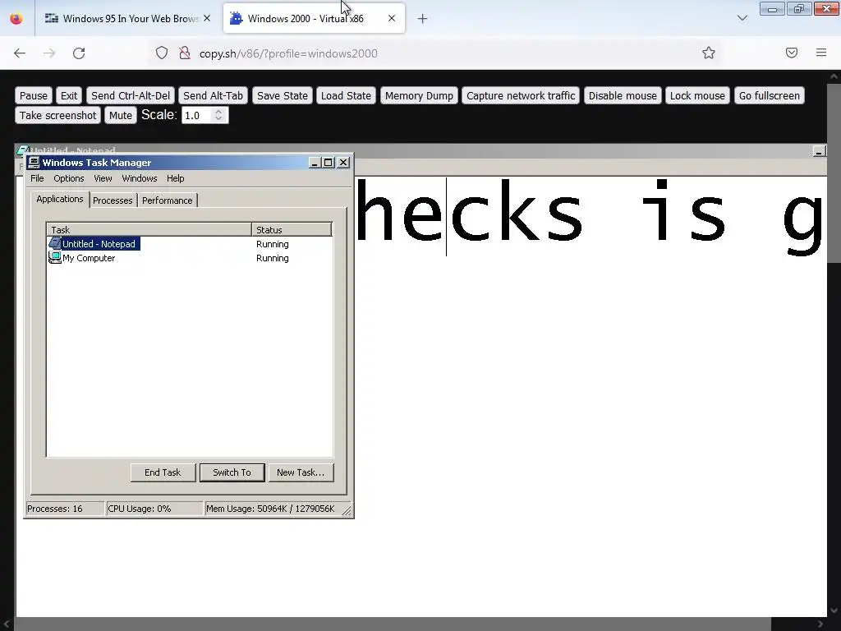Click the Notepad icon in task list
841x631 pixels.
[x=55, y=243]
